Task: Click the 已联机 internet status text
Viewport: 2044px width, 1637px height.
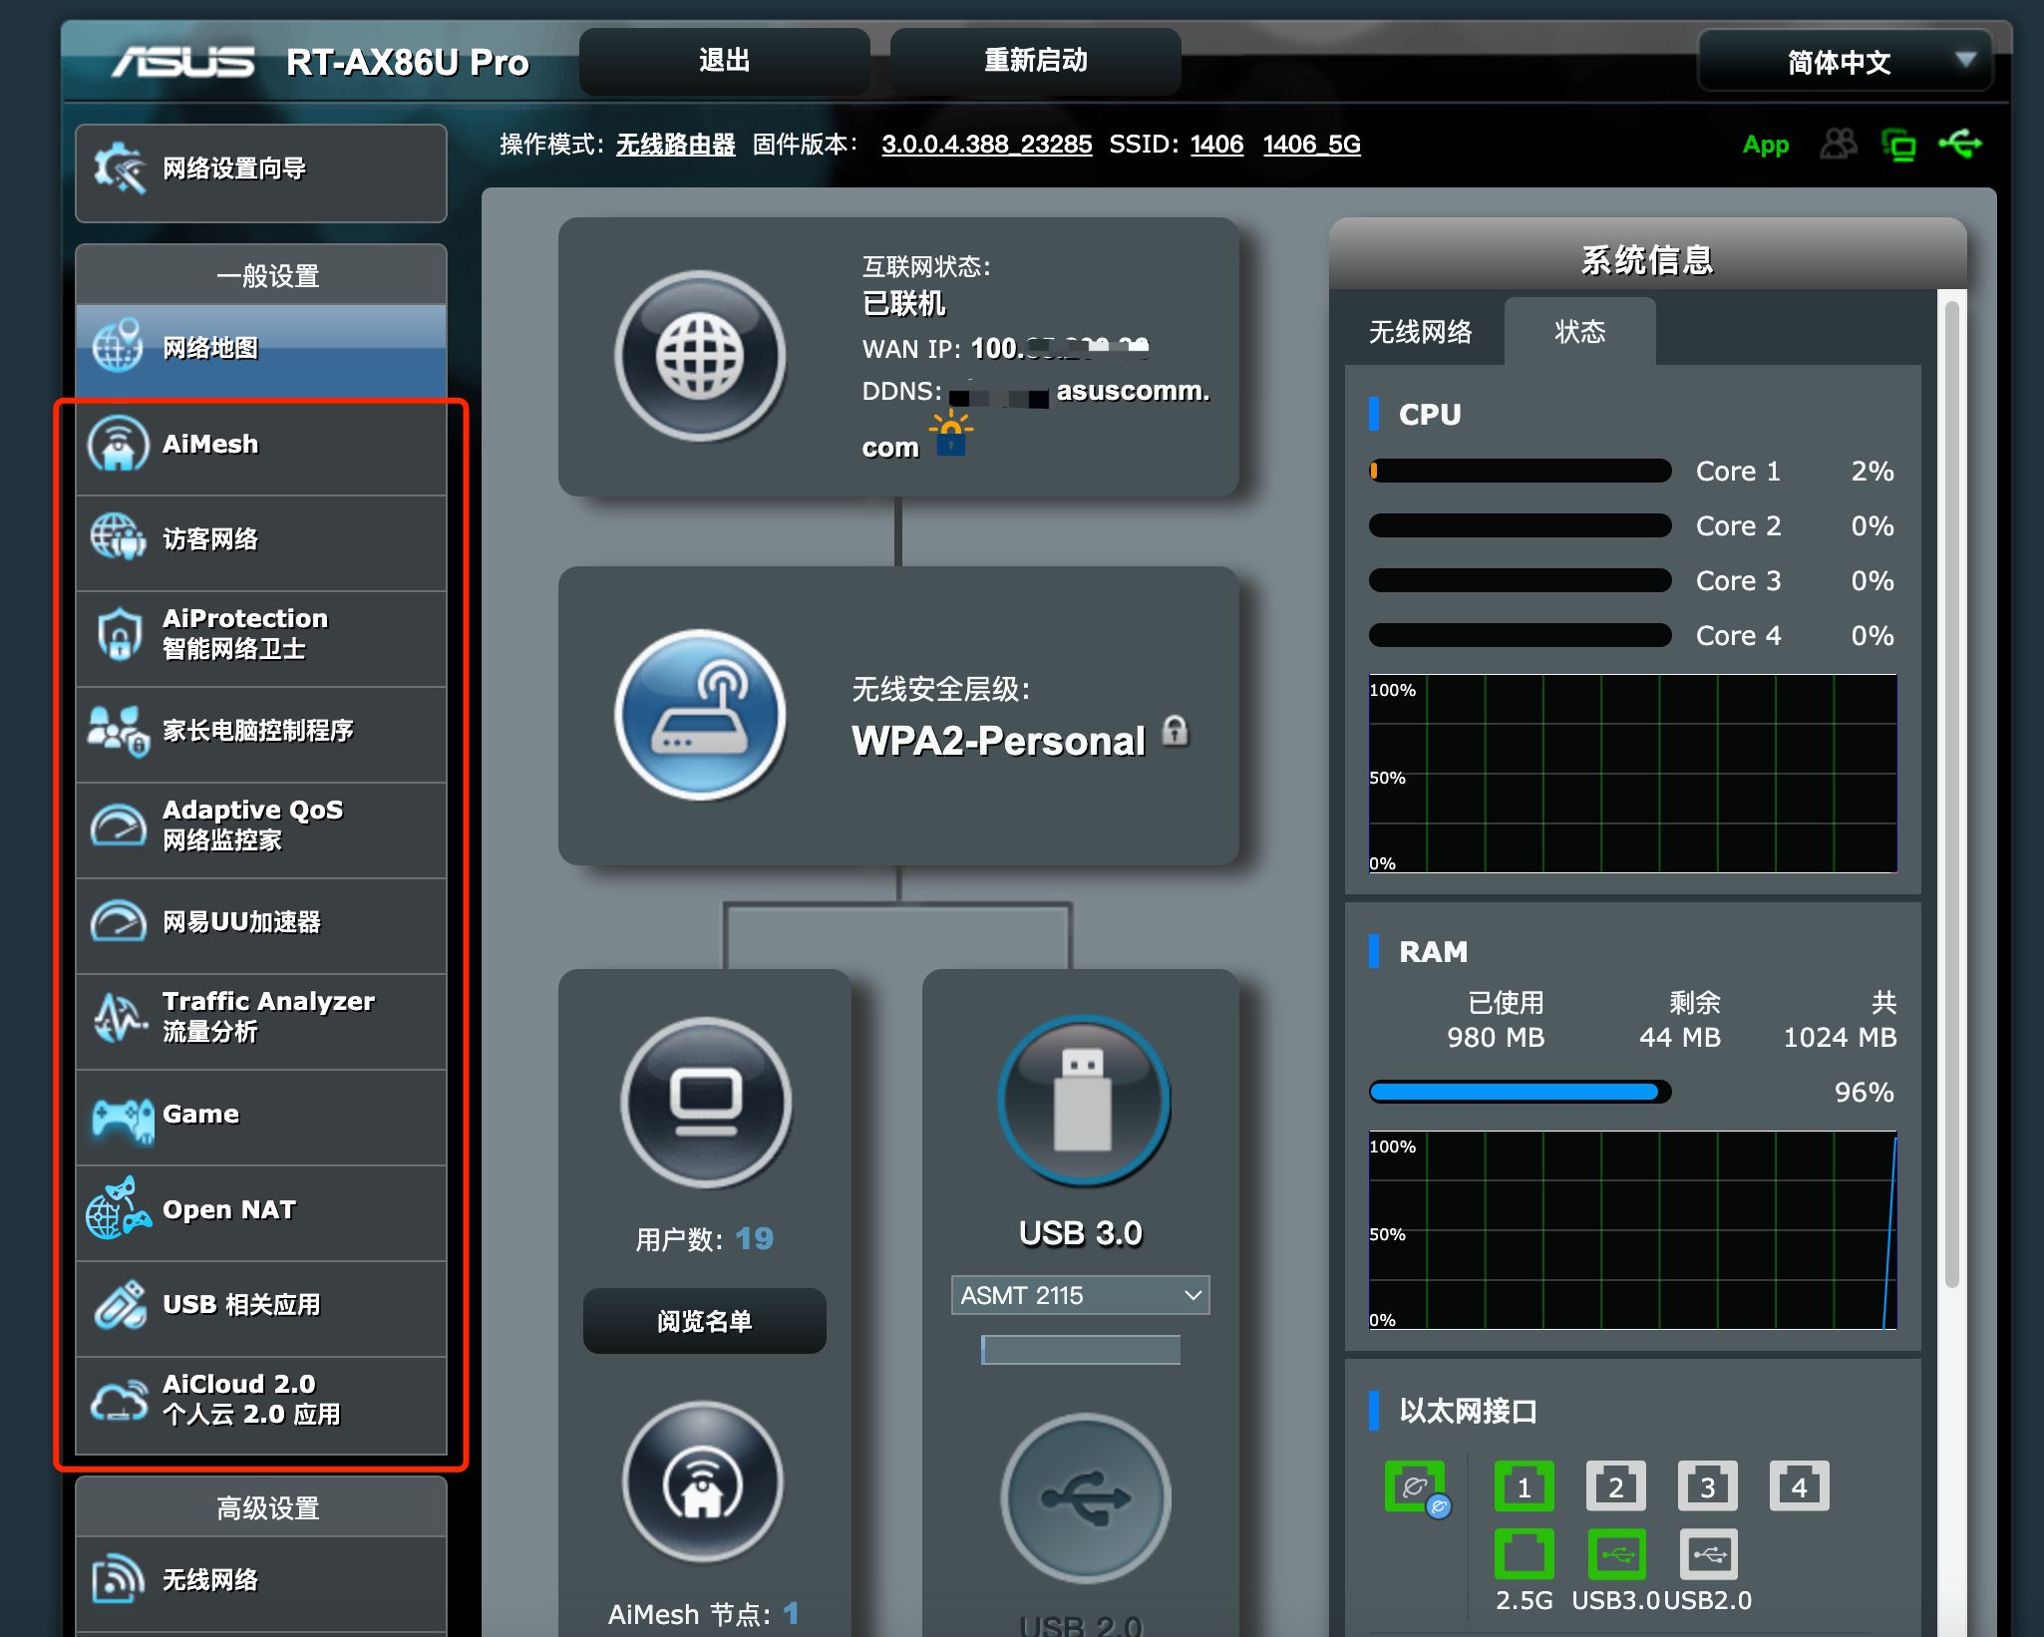Action: (x=903, y=303)
